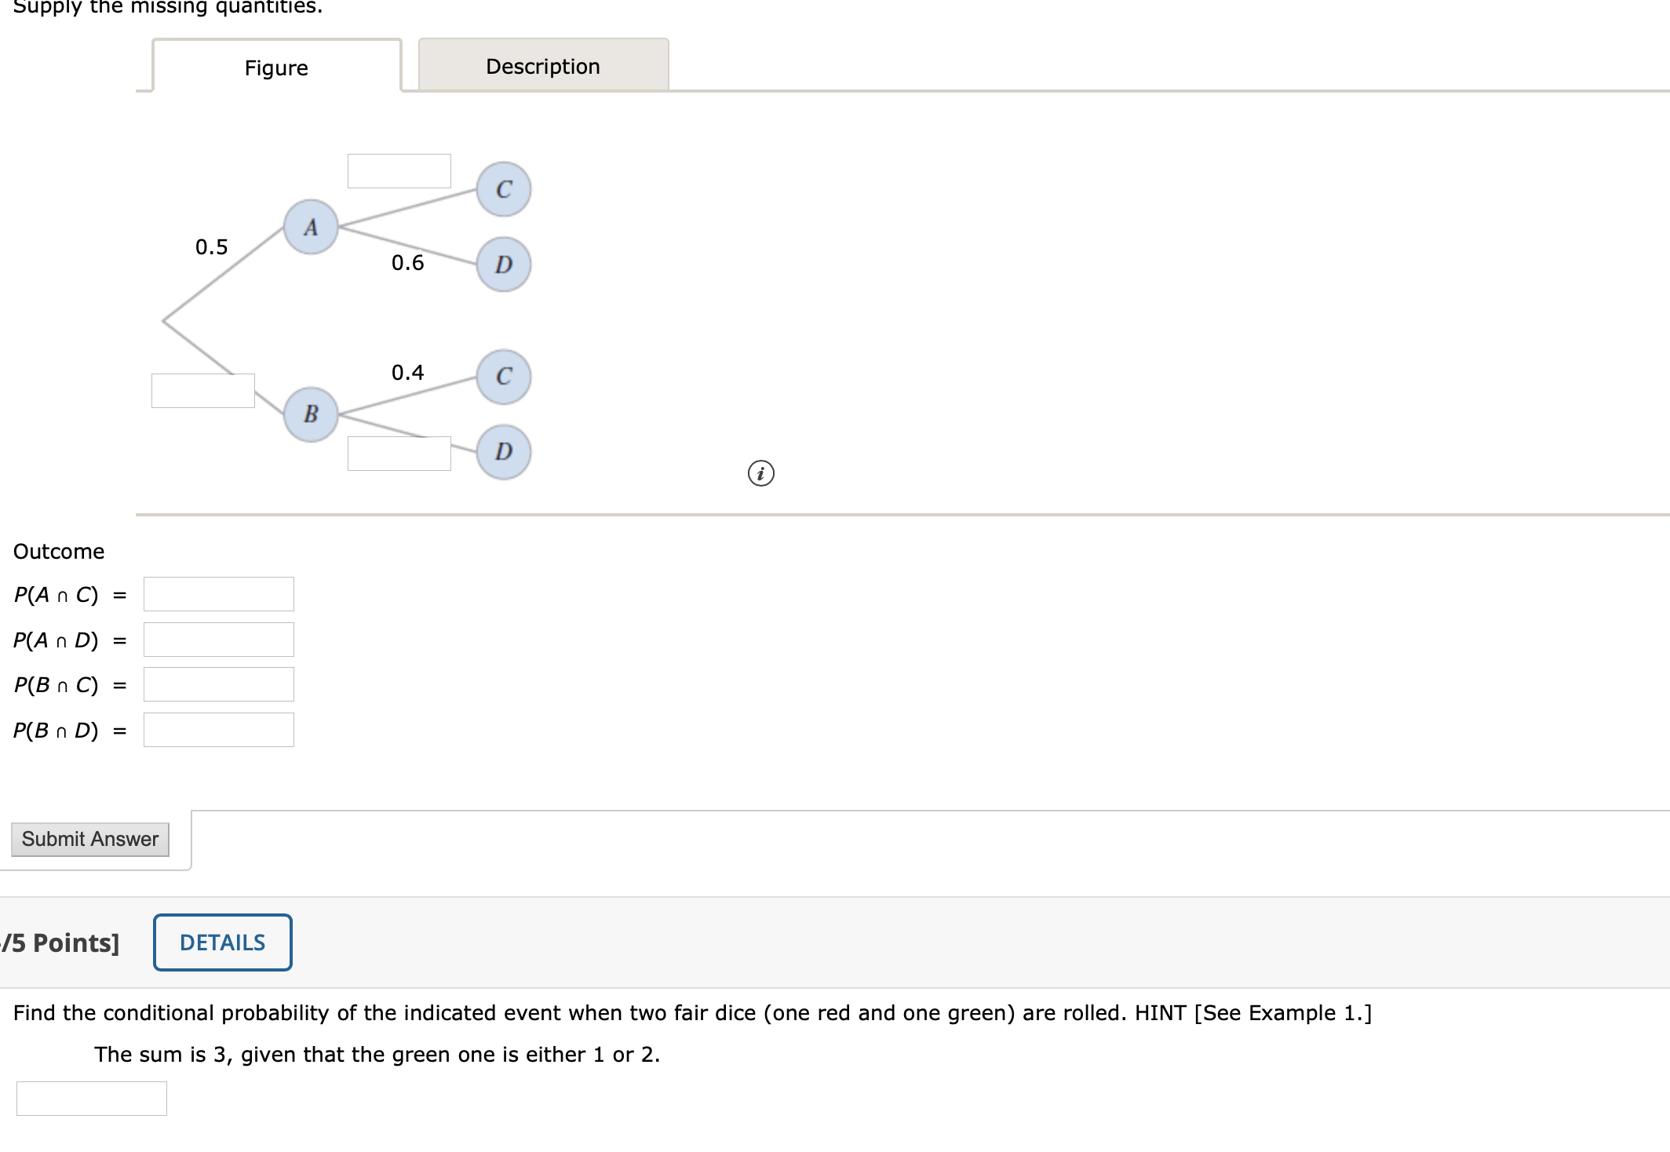Click the 0.5 branch label
Screen dimensions: 1670x1152
[212, 246]
